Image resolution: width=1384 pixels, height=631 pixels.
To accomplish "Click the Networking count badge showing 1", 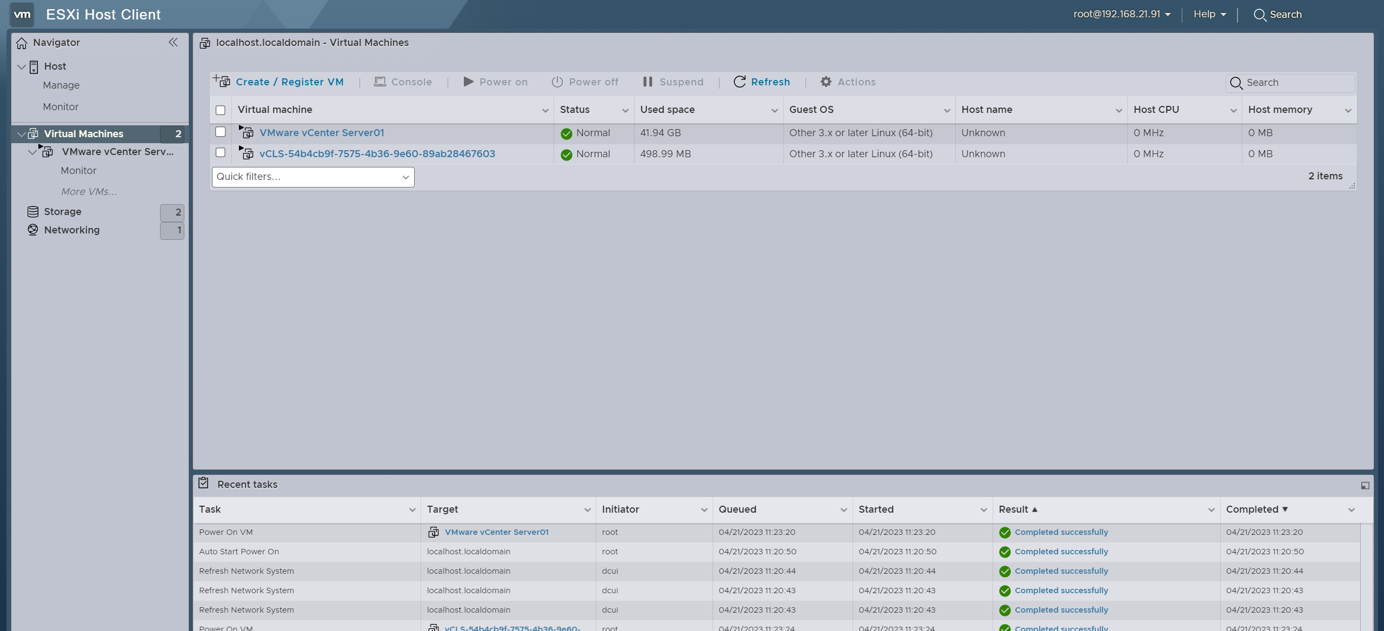I will click(172, 230).
